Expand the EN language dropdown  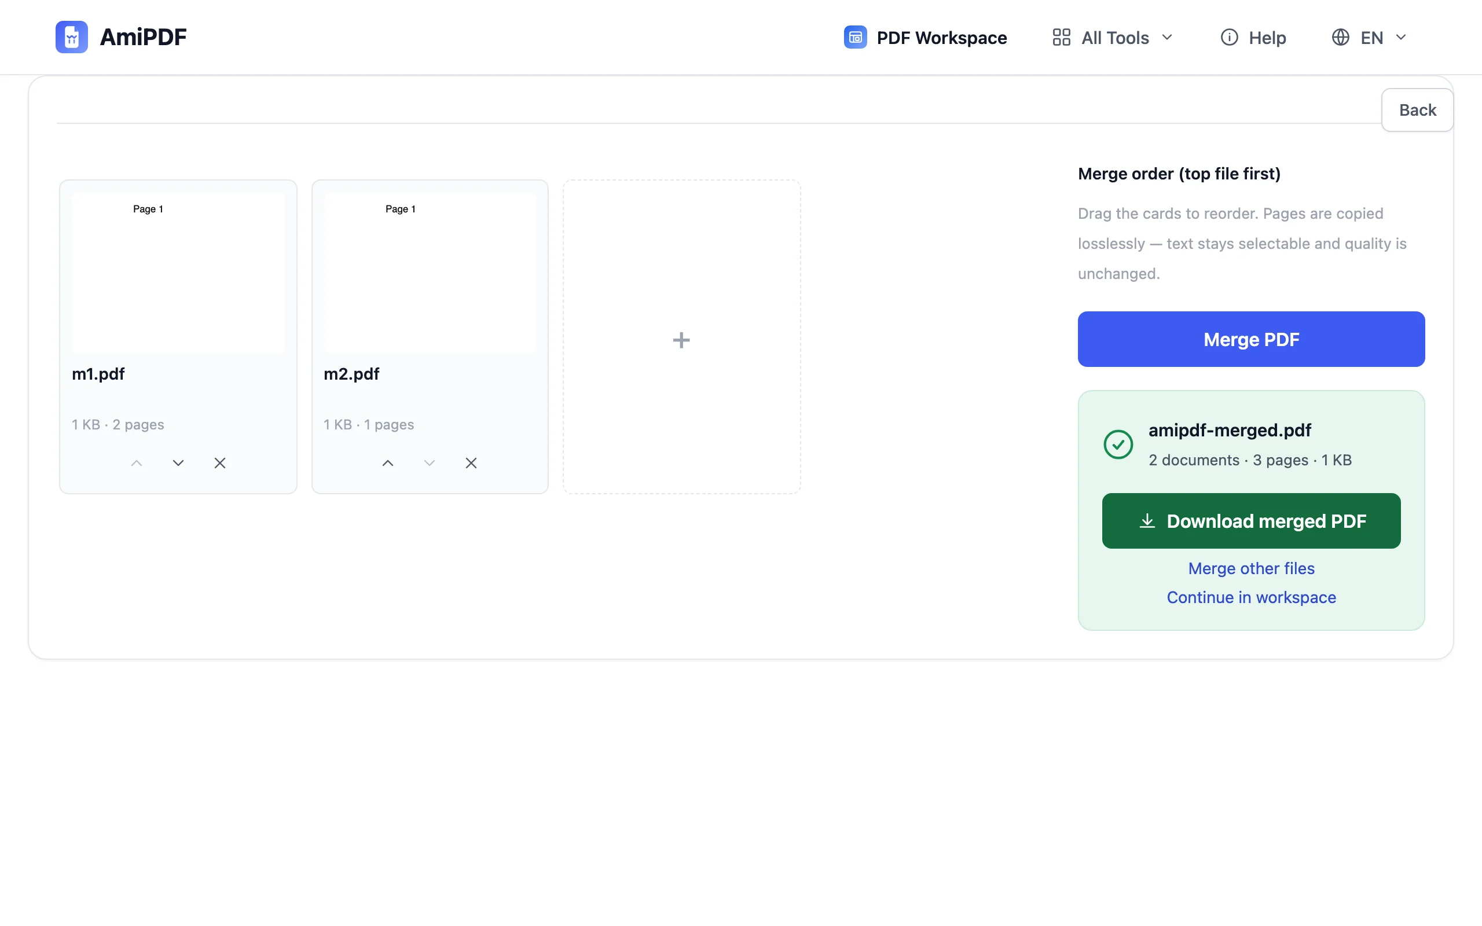pyautogui.click(x=1369, y=38)
